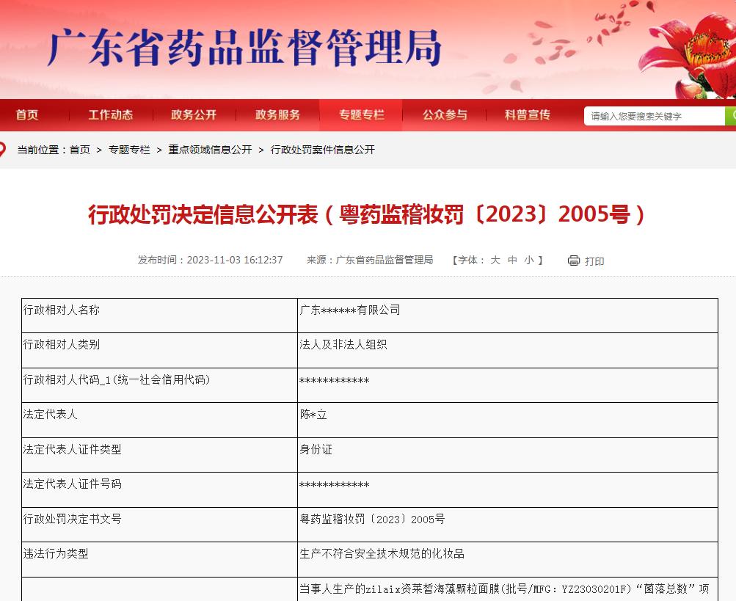Screen dimensions: 736x601
Task: Set font size to 小
Action: click(529, 260)
